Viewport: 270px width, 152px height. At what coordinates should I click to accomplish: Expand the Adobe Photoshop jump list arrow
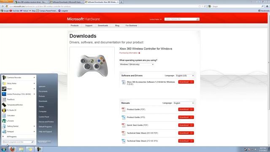point(34,94)
